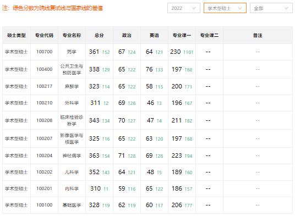This screenshot has height=217, width=295.
Task: Select the 总分 column header
Action: (x=99, y=35)
